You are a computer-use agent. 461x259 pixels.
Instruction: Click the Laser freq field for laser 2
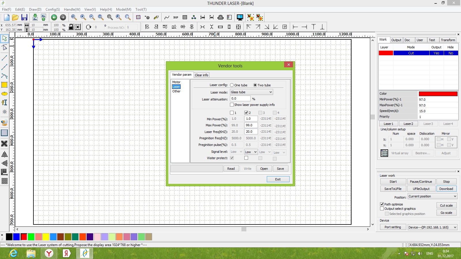(x=251, y=132)
